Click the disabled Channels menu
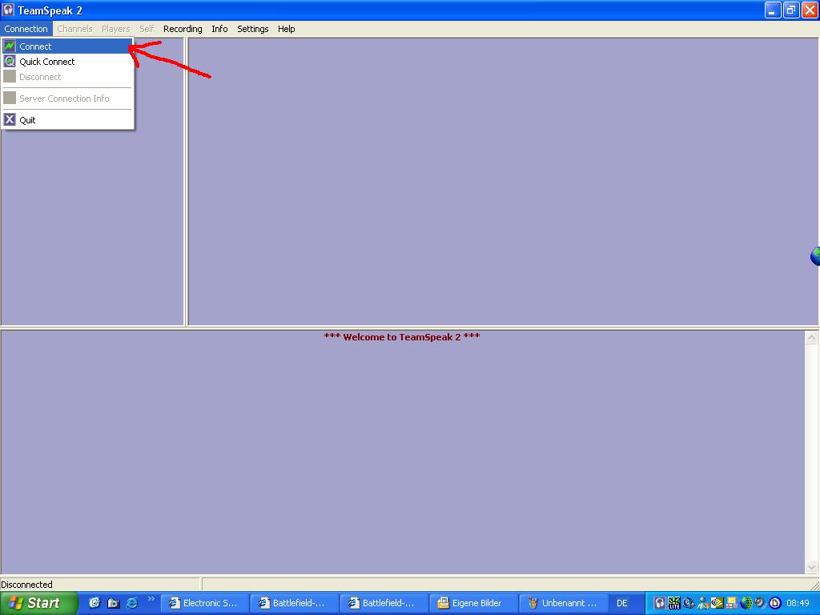820x615 pixels. (74, 29)
